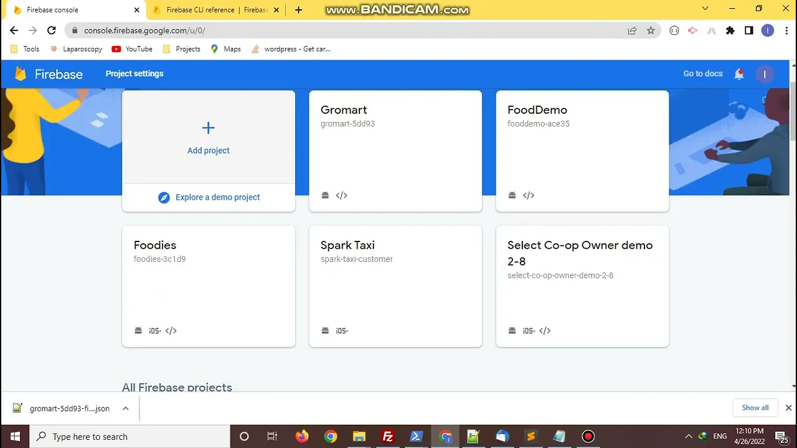Click the project ID fooddemo-ace35
Image resolution: width=797 pixels, height=448 pixels.
[x=539, y=124]
